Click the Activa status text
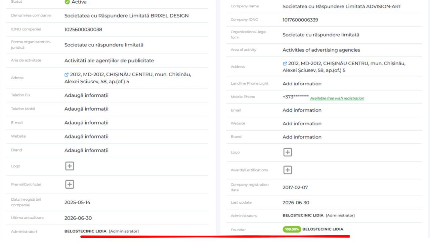The image size is (430, 242). click(79, 2)
